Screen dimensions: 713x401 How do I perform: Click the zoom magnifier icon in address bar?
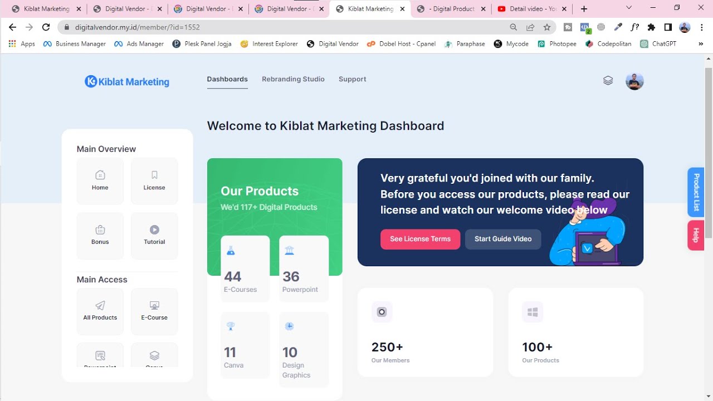pyautogui.click(x=514, y=27)
